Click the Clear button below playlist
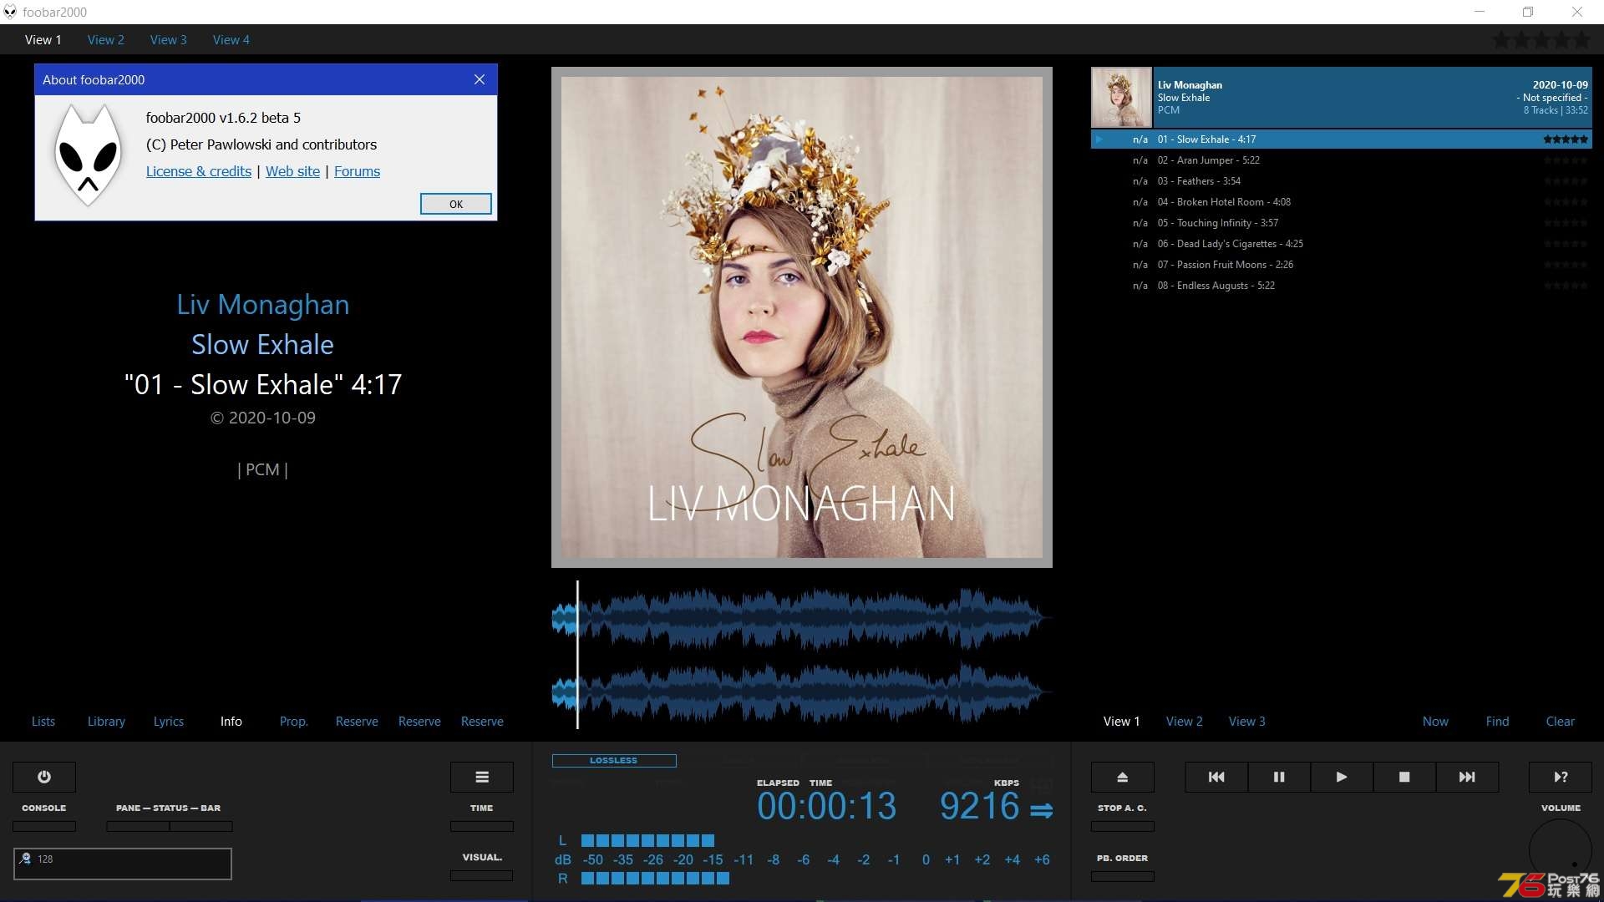The width and height of the screenshot is (1604, 902). [x=1561, y=722]
